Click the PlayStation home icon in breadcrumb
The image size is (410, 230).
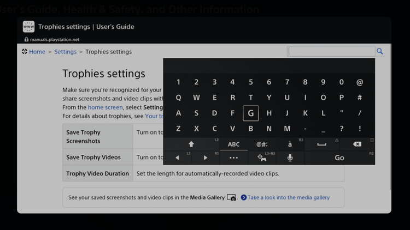(25, 51)
